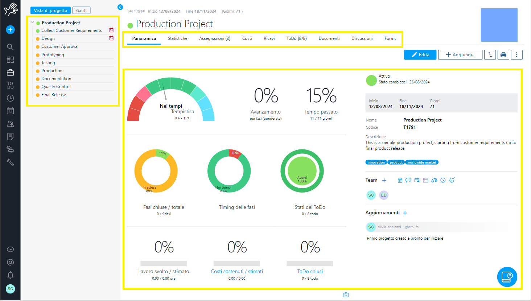Open the Aggiungi... add dropdown
This screenshot has width=531, height=301.
click(460, 55)
